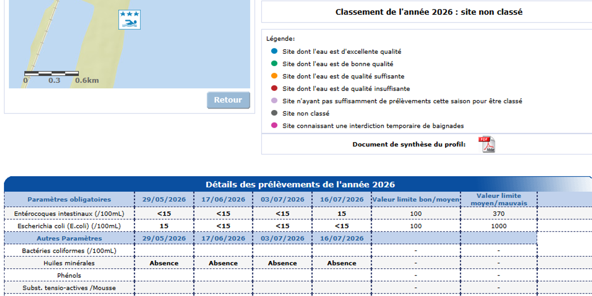Viewport: 592px width, 296px height.
Task: Click the Huiles minérales row label
Action: tap(69, 263)
